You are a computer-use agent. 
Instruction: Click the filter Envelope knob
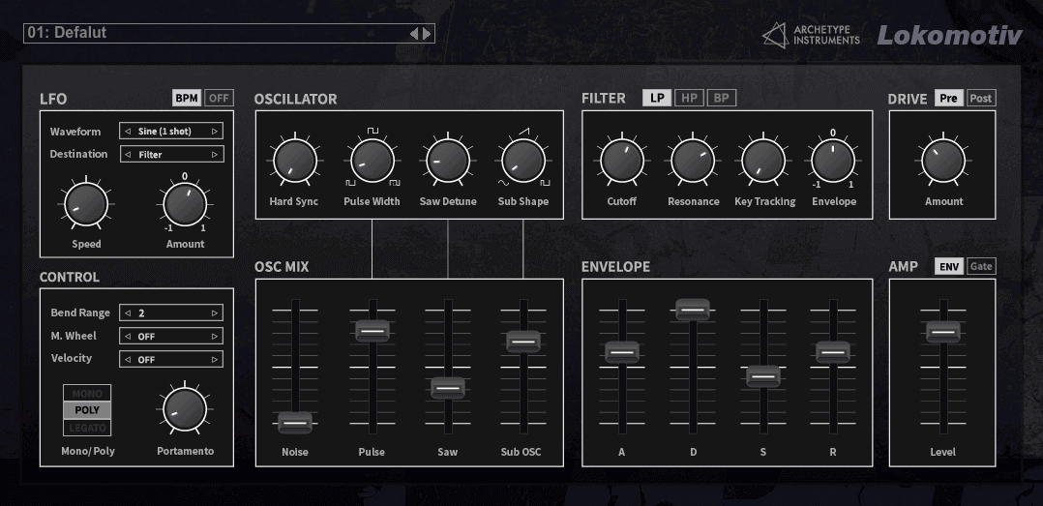(x=833, y=161)
